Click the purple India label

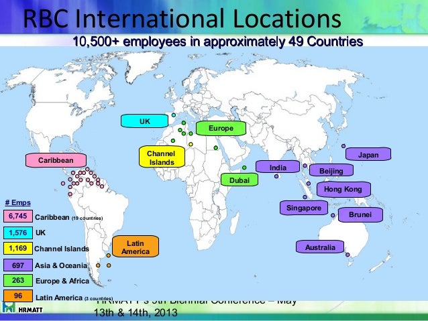click(x=278, y=167)
